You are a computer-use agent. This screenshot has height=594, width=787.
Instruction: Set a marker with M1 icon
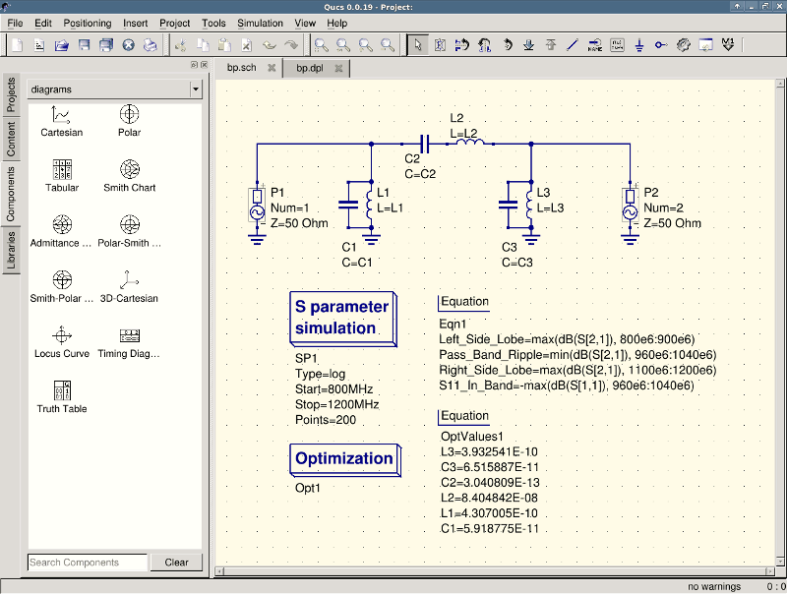point(728,45)
